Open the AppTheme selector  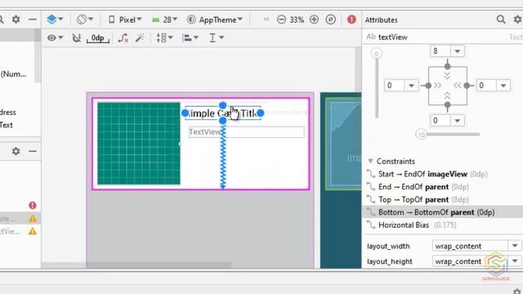pyautogui.click(x=214, y=20)
